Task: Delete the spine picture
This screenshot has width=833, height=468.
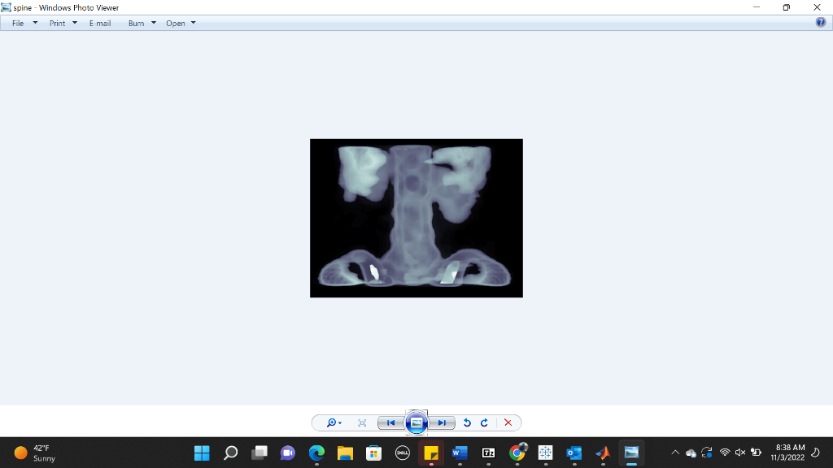Action: tap(508, 422)
